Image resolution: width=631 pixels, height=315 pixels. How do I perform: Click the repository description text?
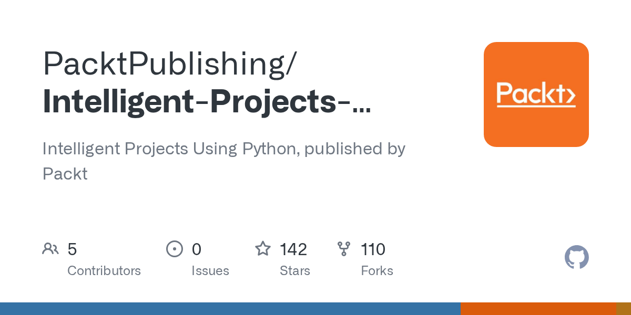224,161
